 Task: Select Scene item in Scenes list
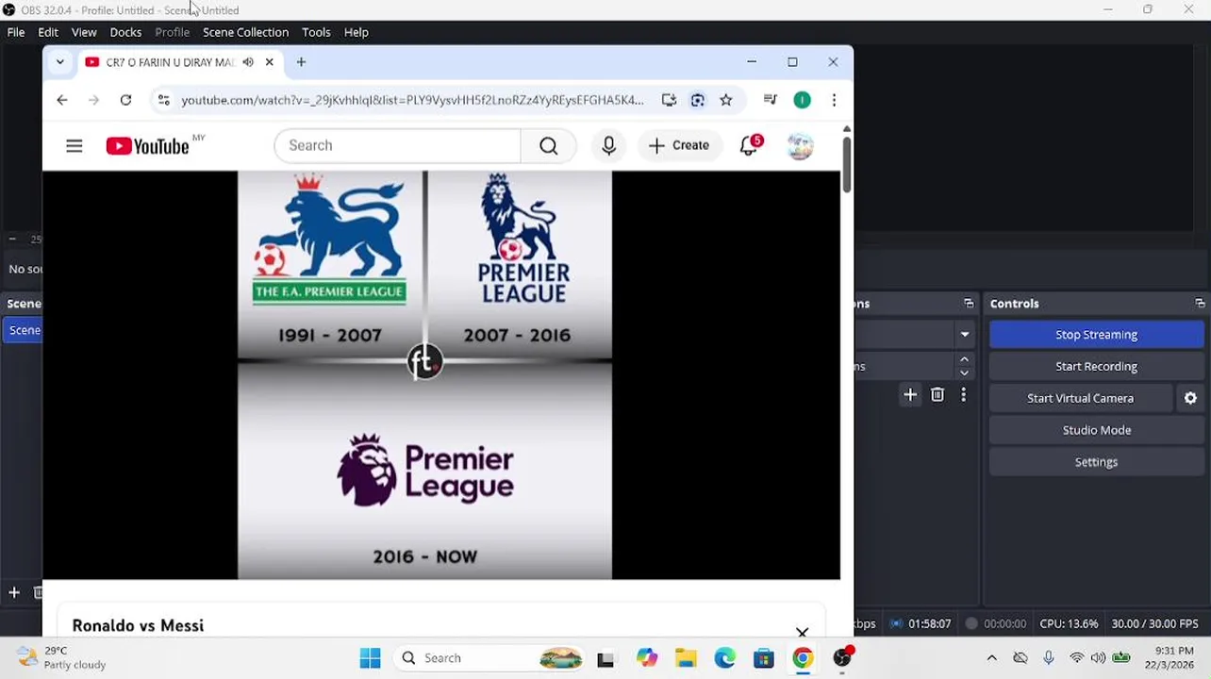click(x=21, y=330)
